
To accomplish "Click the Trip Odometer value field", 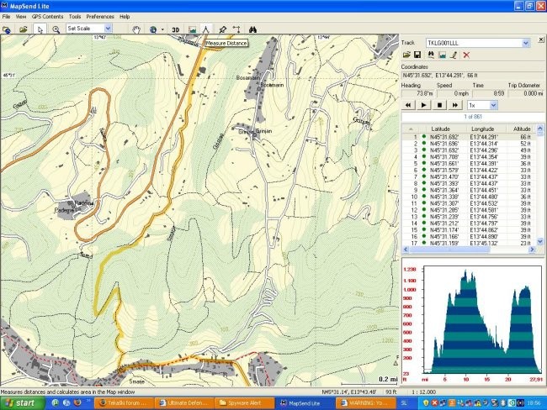I will coord(526,93).
